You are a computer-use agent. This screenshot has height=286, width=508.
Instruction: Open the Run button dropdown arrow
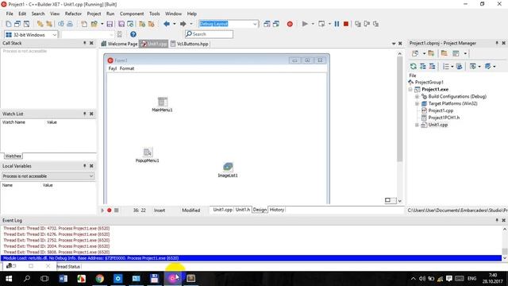[313, 24]
